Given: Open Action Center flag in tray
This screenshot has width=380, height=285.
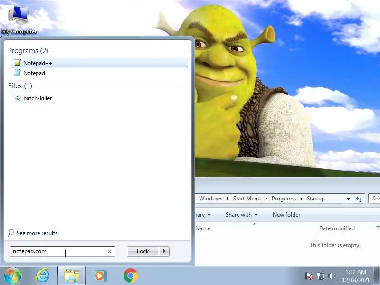Looking at the screenshot, I should coord(309,276).
